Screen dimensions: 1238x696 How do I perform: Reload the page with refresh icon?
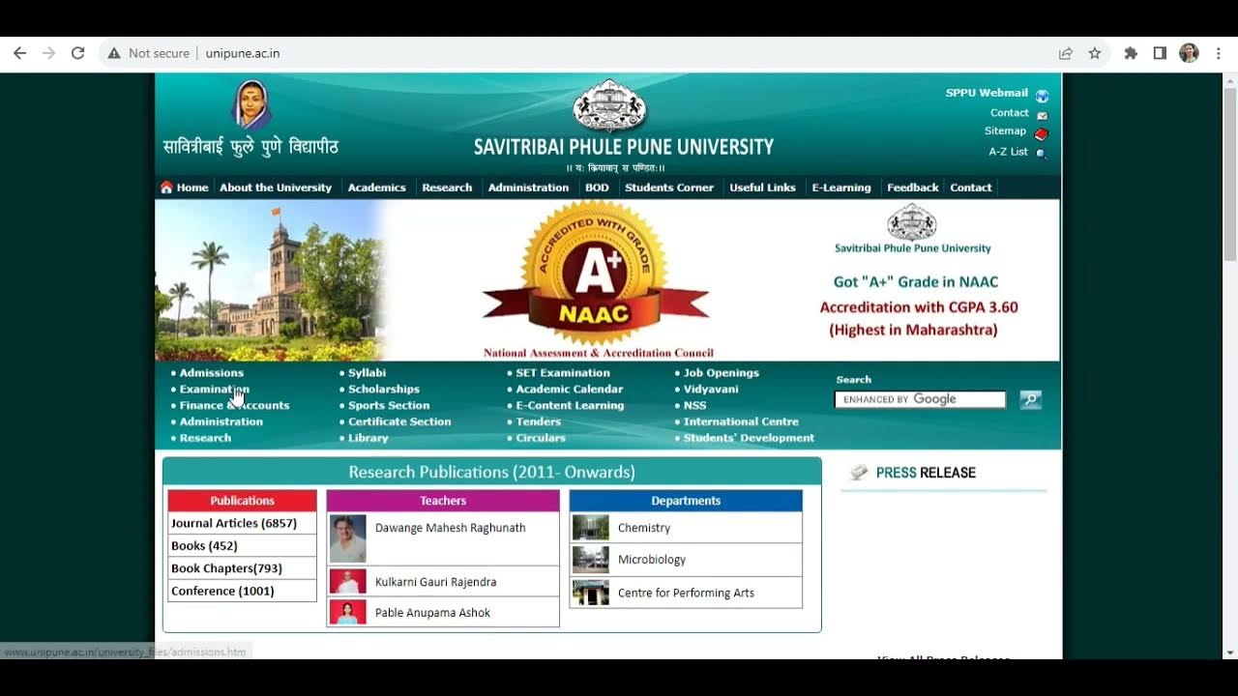pos(78,53)
